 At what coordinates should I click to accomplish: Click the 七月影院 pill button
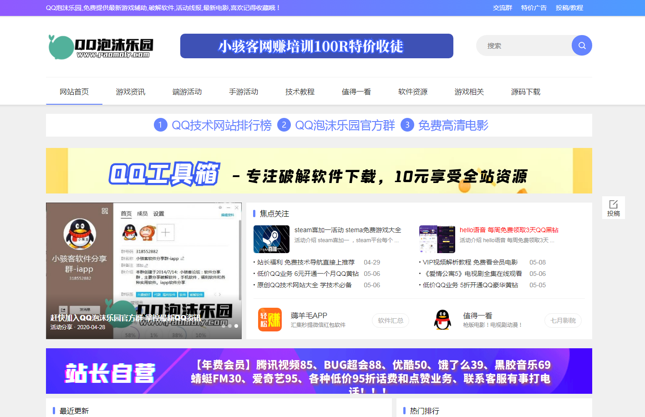tap(563, 320)
